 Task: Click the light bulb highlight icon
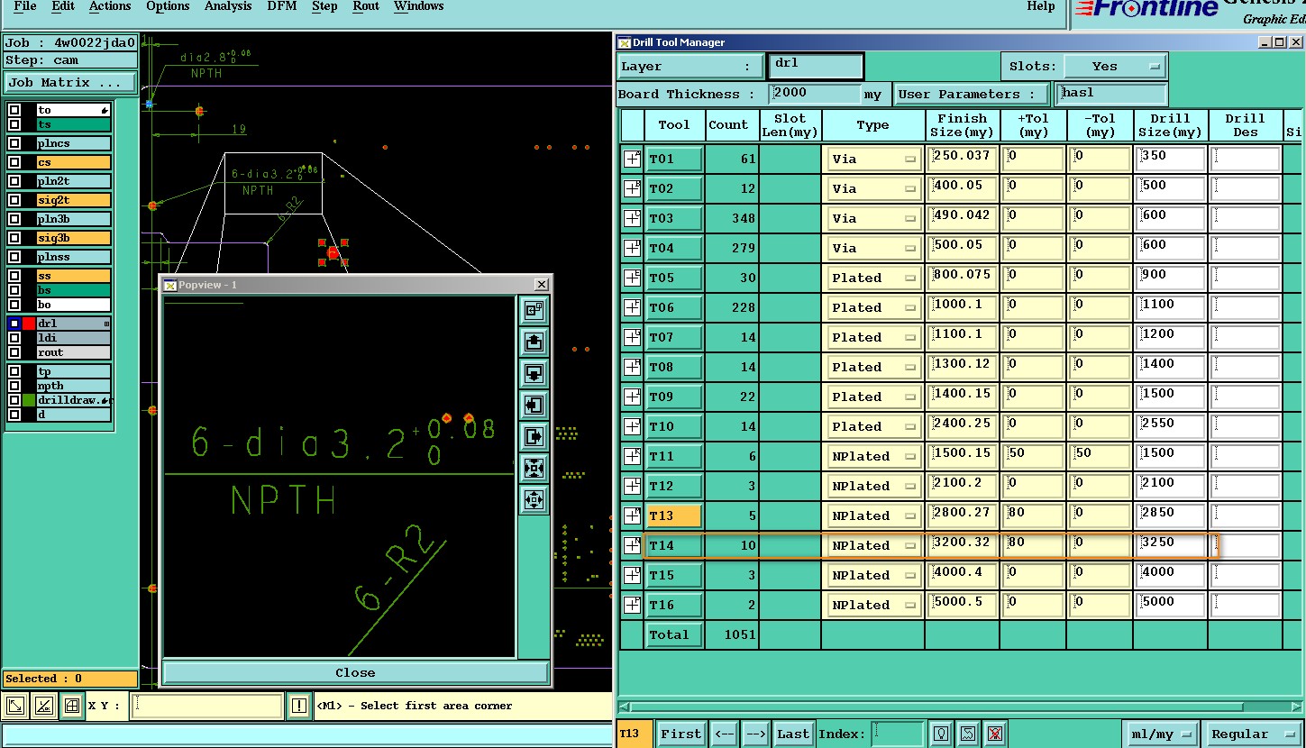tap(941, 734)
